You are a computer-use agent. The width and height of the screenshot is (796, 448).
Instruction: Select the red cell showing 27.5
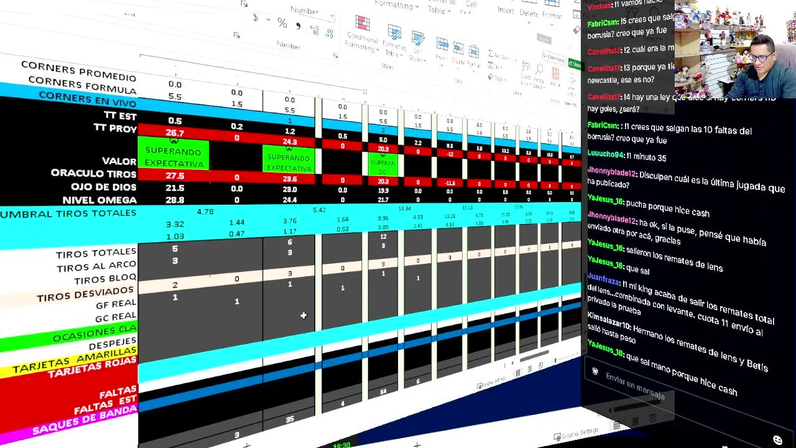174,176
